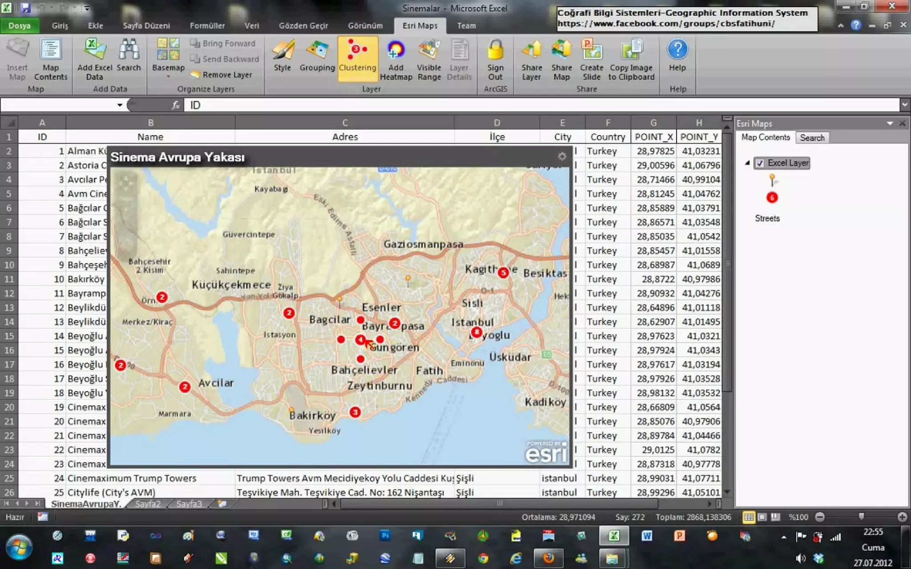911x569 pixels.
Task: Open Windows Start button
Action: click(x=19, y=547)
